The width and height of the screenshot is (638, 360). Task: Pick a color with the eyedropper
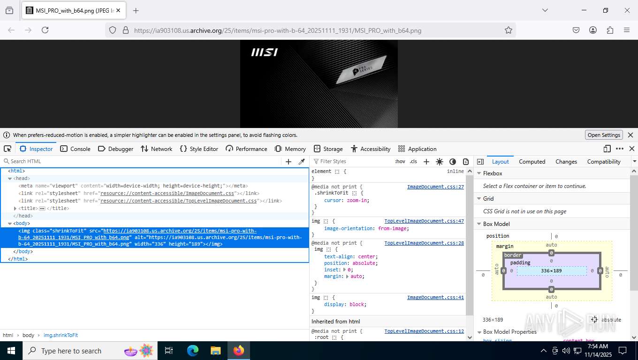(x=302, y=161)
